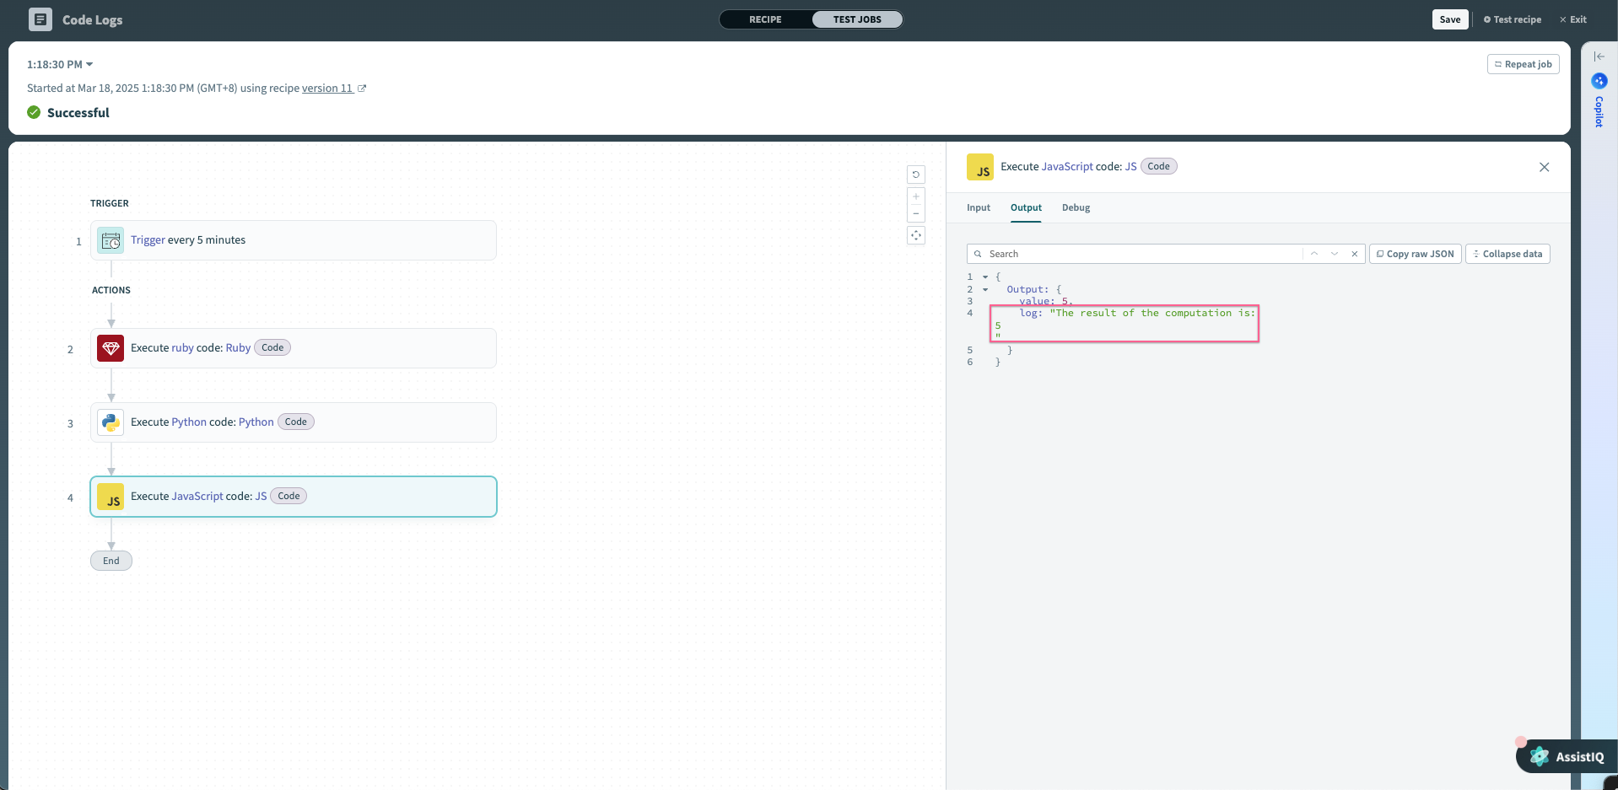Select the Ruby code step icon

tap(110, 347)
